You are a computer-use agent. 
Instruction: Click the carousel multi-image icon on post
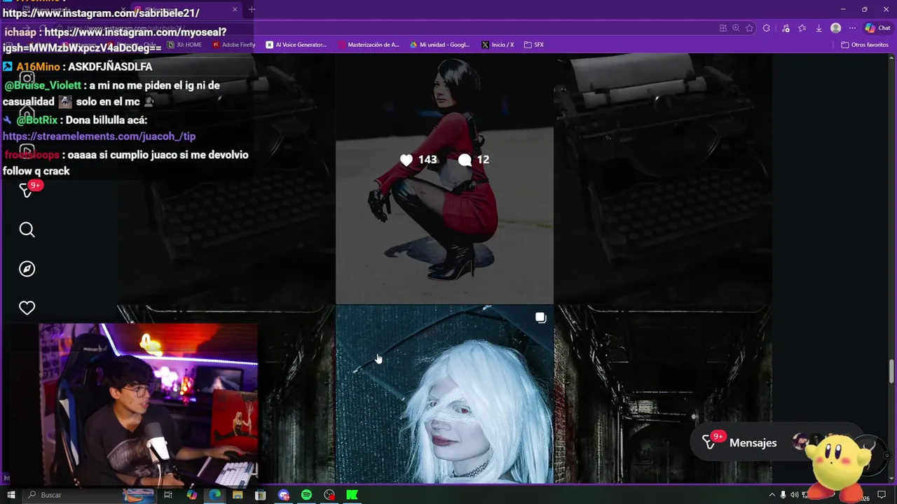pos(540,318)
